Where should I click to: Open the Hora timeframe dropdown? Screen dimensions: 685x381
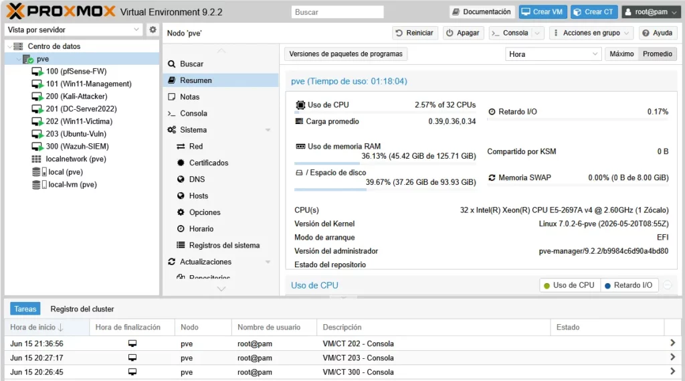tap(553, 54)
